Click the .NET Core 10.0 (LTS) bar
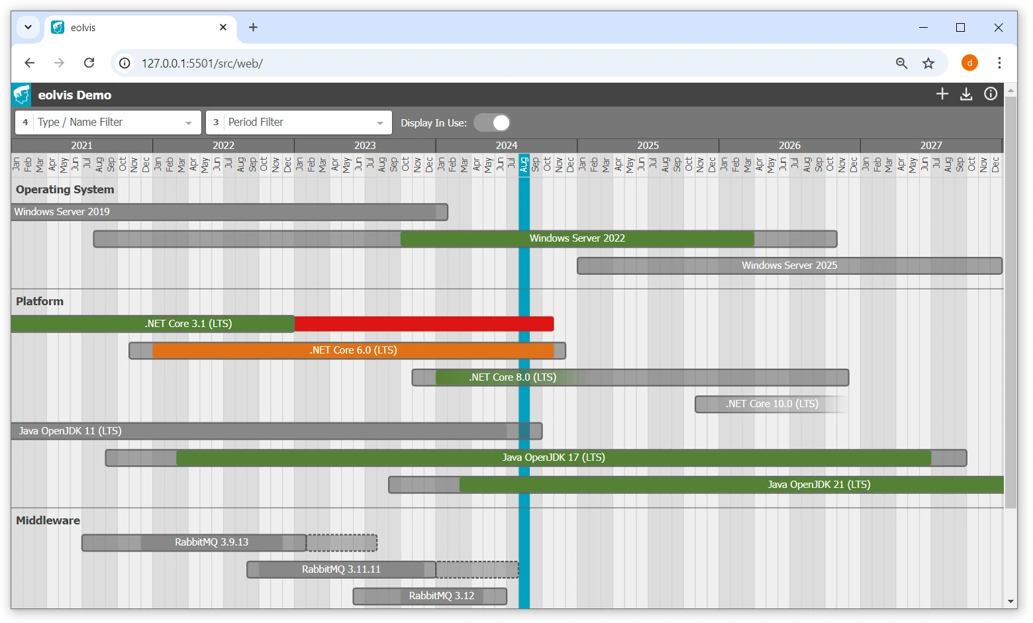Screen dimensions: 1033x623 coord(771,404)
